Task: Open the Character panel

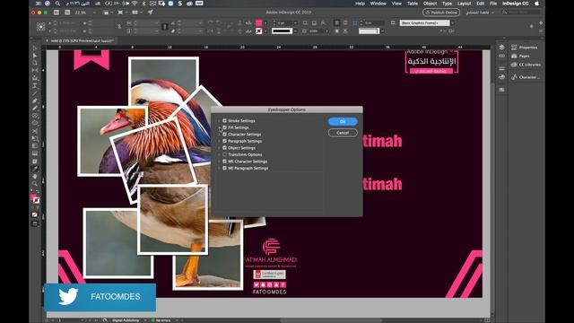Action: [526, 77]
